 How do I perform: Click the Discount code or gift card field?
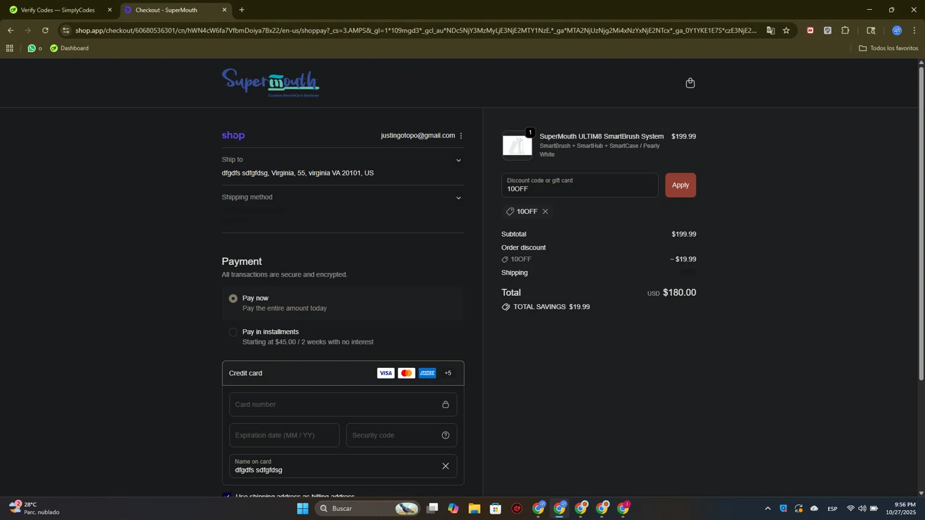(x=580, y=185)
